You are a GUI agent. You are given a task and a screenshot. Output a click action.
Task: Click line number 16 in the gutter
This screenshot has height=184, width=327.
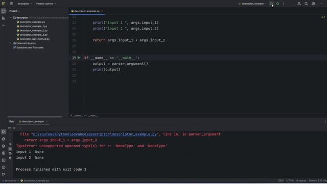tap(74, 40)
